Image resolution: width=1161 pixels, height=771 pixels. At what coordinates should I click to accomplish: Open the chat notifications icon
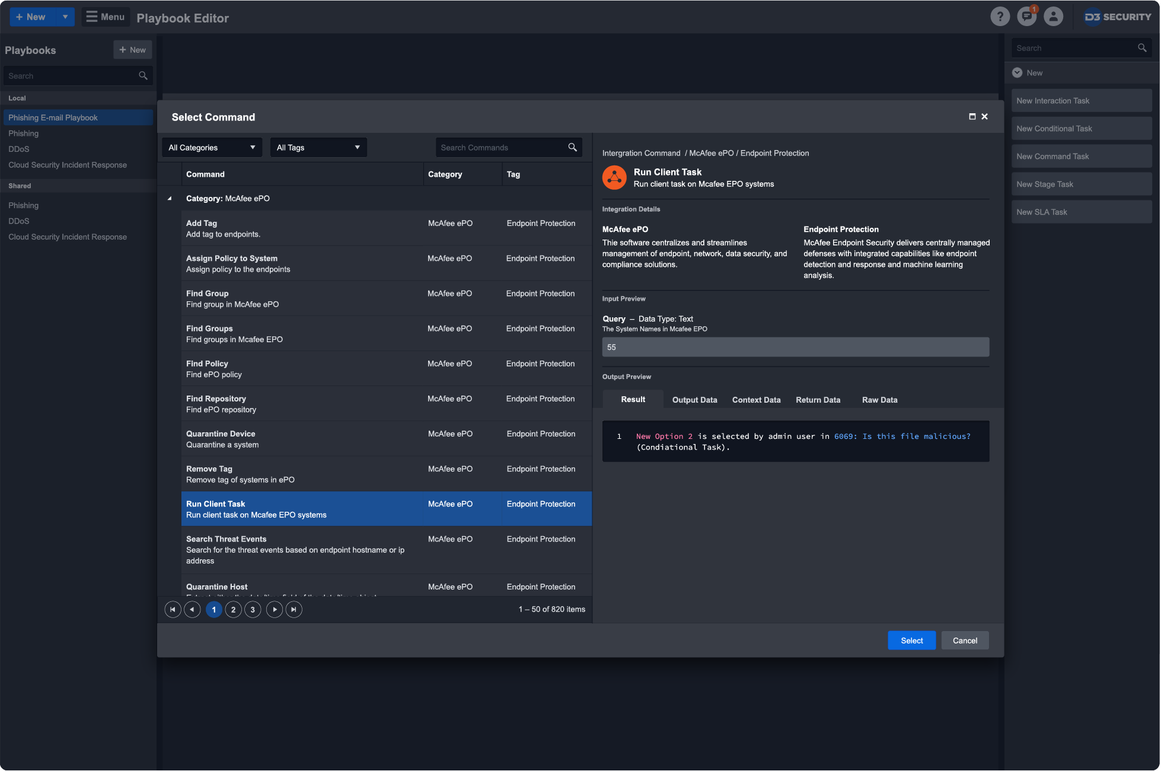pyautogui.click(x=1026, y=17)
